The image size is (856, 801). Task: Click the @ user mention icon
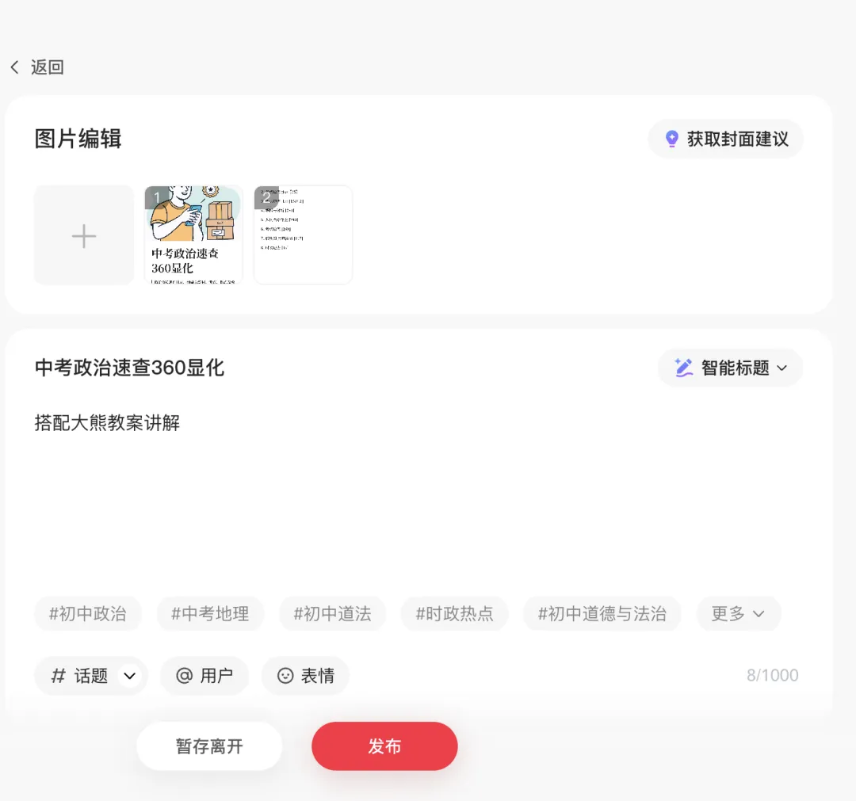click(x=184, y=675)
